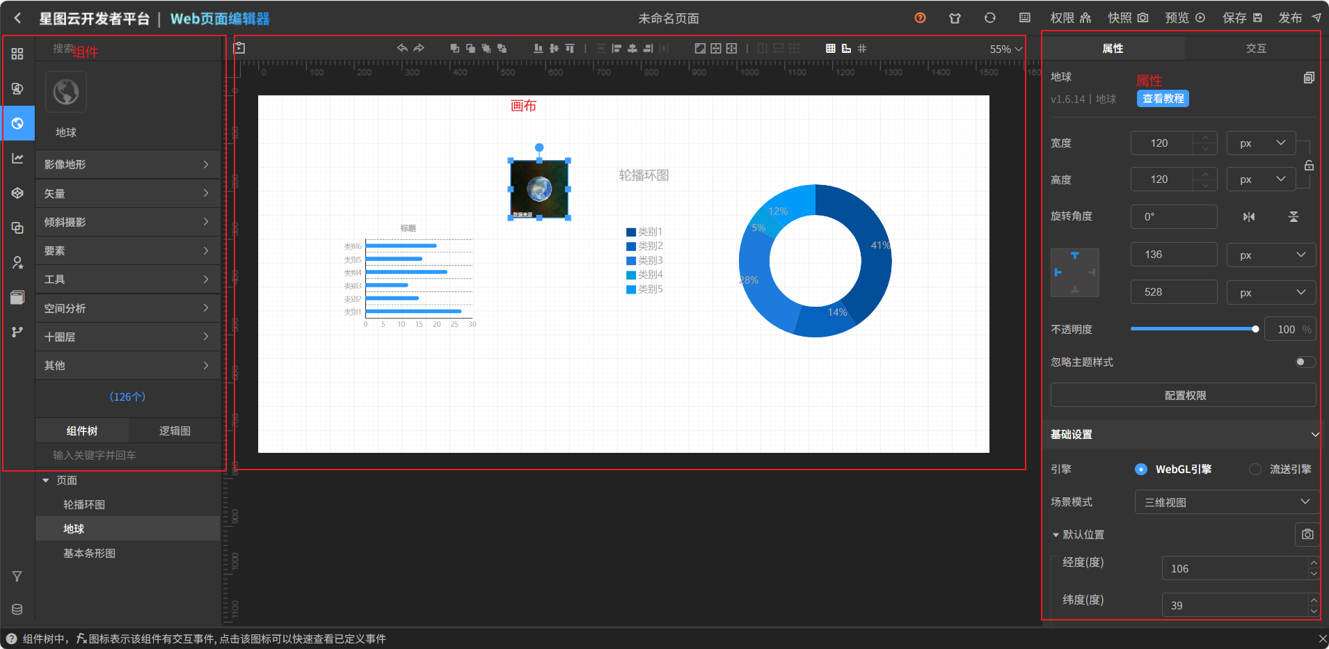
Task: Click the 预览 button in the top bar
Action: pos(1185,18)
